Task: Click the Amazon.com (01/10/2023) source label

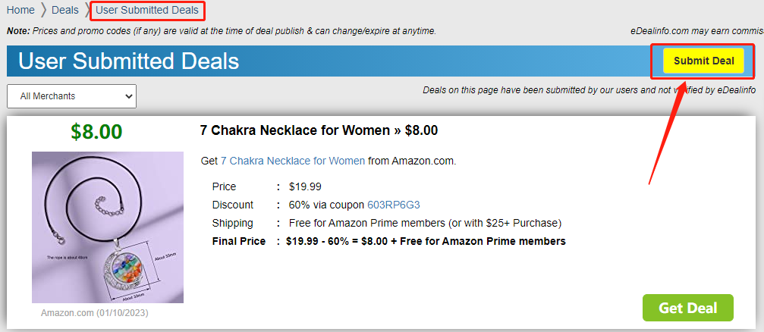Action: click(96, 312)
